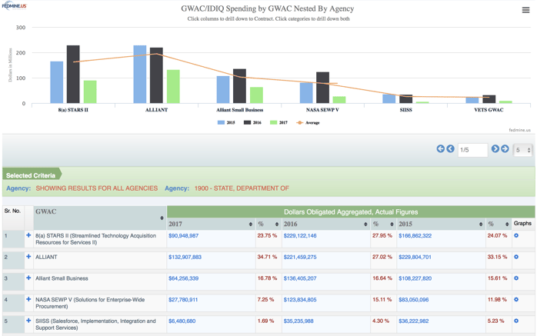Image resolution: width=537 pixels, height=336 pixels.
Task: Click 'SHOWING RESULTS FOR ALL AGENCIES' criterion
Action: [97, 188]
